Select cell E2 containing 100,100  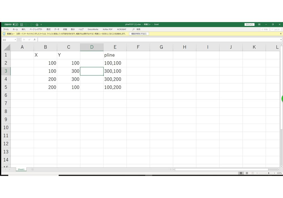click(115, 63)
